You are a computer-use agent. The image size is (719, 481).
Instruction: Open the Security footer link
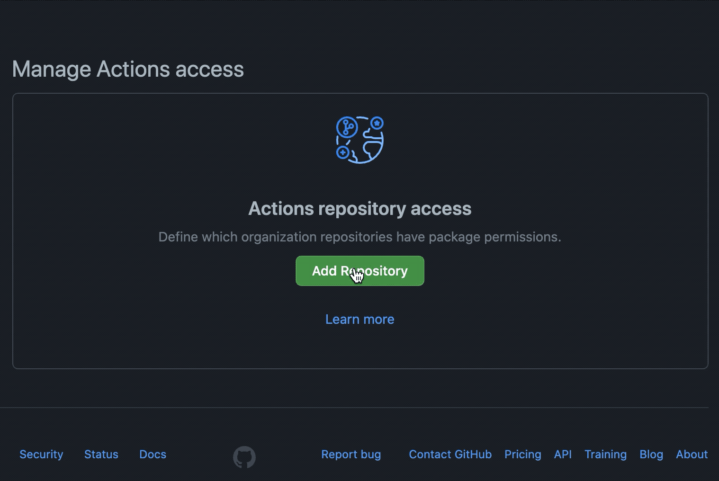[x=41, y=454]
